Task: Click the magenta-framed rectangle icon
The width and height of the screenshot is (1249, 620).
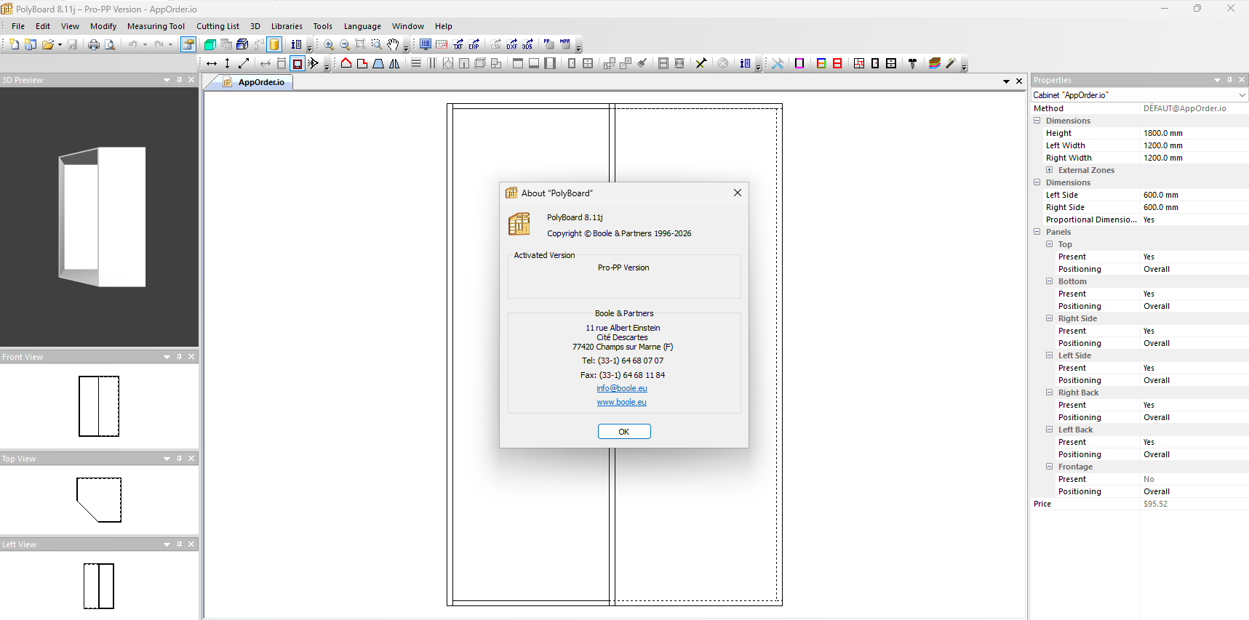Action: [799, 63]
